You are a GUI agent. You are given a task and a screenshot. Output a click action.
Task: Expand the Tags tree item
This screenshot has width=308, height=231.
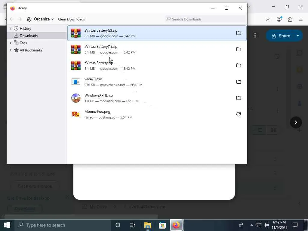(11, 43)
